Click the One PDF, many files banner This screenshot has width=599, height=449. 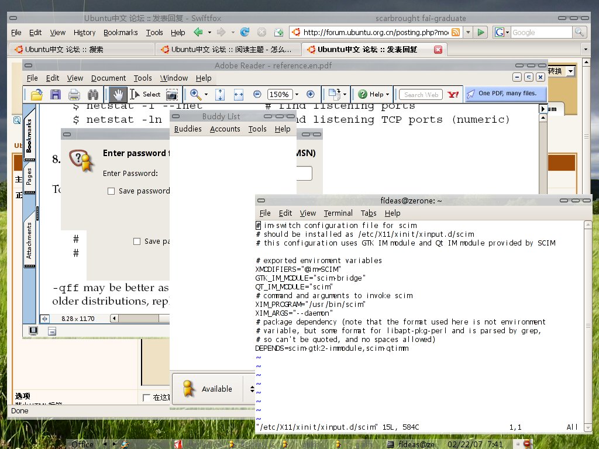(x=506, y=94)
